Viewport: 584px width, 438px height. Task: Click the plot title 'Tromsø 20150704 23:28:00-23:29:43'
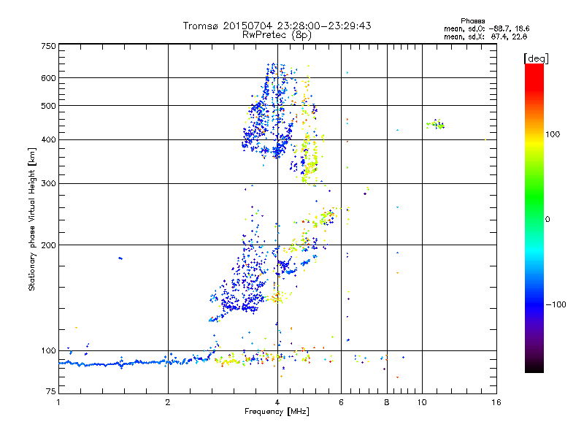pyautogui.click(x=277, y=26)
